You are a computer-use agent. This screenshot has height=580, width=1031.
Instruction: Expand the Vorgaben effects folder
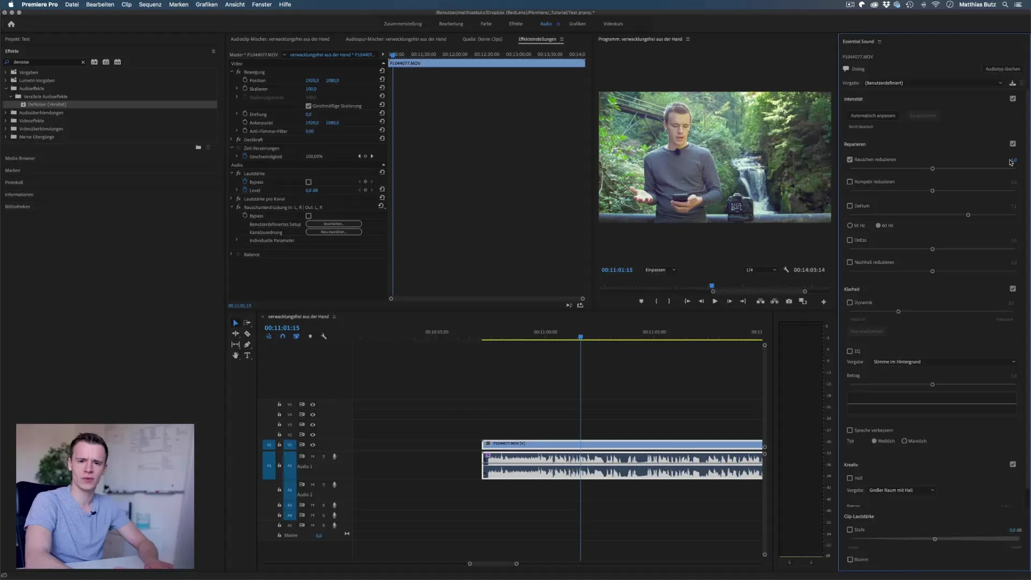(x=6, y=72)
